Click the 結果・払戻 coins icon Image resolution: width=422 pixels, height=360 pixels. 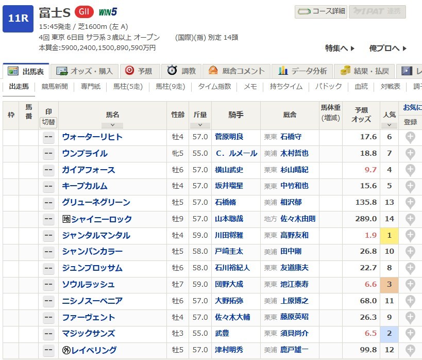click(345, 71)
